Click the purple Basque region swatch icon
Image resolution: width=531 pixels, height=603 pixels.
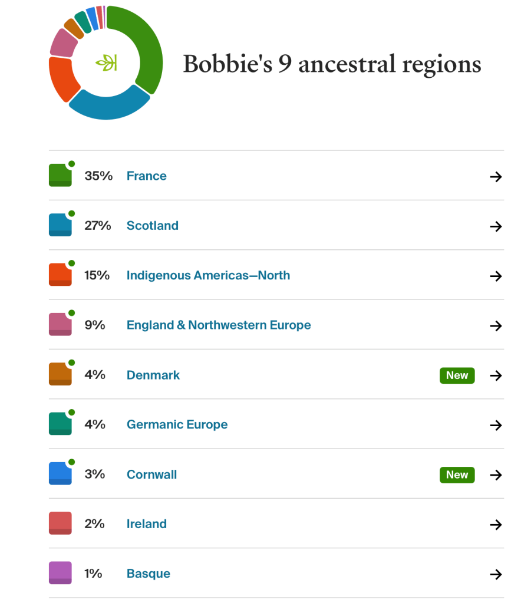tap(60, 573)
